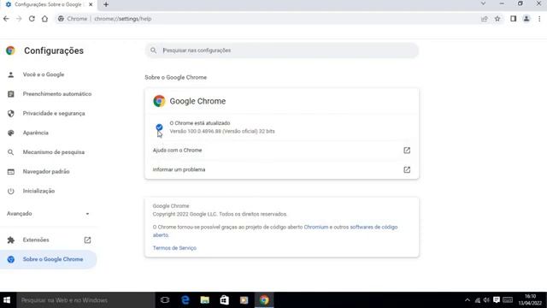Bookmark this page with the star icon
Viewport: 547px width, 308px height.
(x=497, y=19)
